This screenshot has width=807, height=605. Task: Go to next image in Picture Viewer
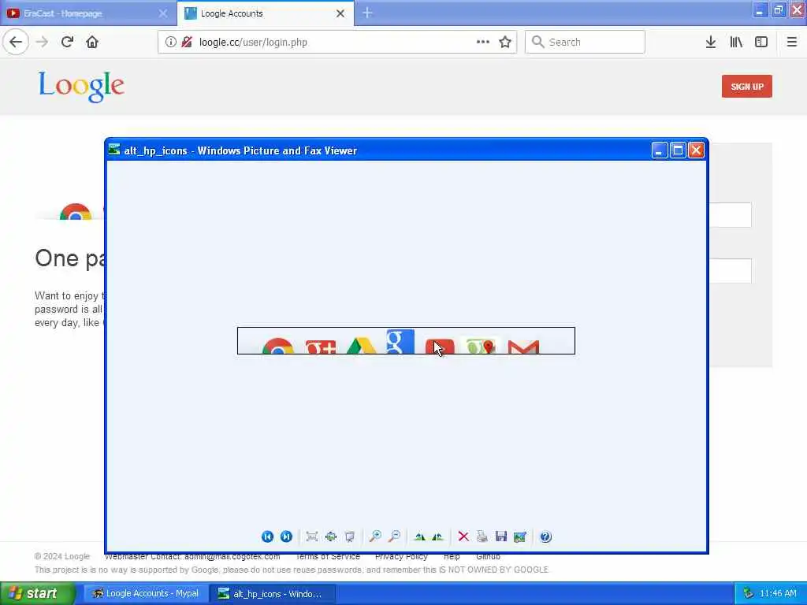point(286,536)
